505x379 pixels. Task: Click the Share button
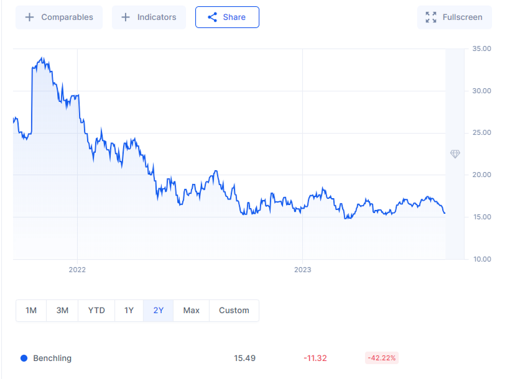[x=227, y=17]
